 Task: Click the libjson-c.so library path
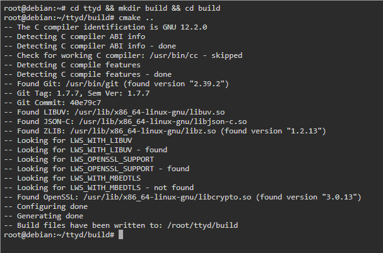(x=163, y=121)
